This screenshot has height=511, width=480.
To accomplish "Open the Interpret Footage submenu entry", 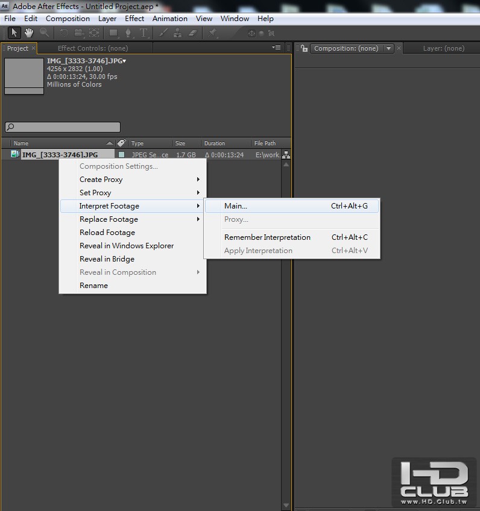I will click(x=133, y=206).
